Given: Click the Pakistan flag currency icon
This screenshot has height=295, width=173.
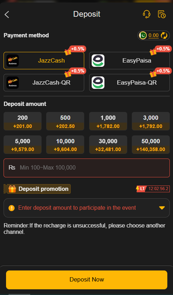Looking at the screenshot, I should (143, 36).
